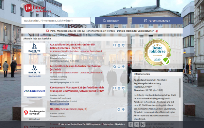Click magnifier icon for the Oberflächenveredler job
Screen dimensions: 204x128
coord(119,110)
